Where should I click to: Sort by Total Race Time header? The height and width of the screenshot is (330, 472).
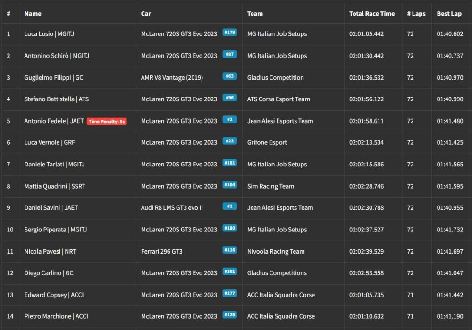(372, 14)
